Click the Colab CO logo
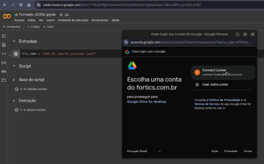 (7, 16)
